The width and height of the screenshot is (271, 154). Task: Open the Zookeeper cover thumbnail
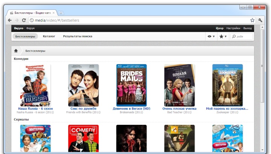(x=227, y=85)
